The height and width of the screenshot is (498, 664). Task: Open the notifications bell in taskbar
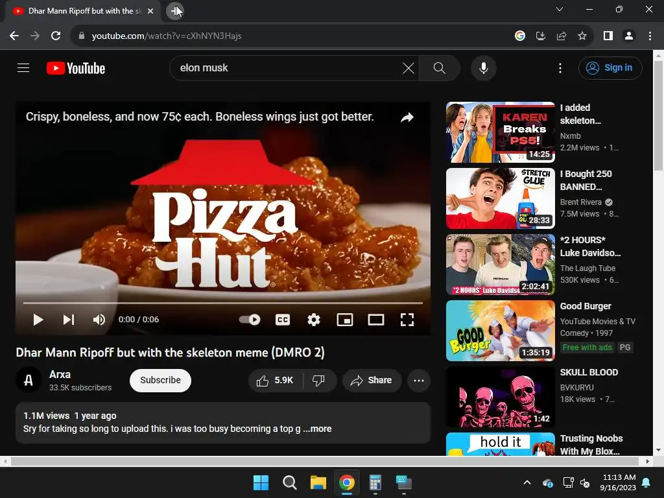[646, 482]
